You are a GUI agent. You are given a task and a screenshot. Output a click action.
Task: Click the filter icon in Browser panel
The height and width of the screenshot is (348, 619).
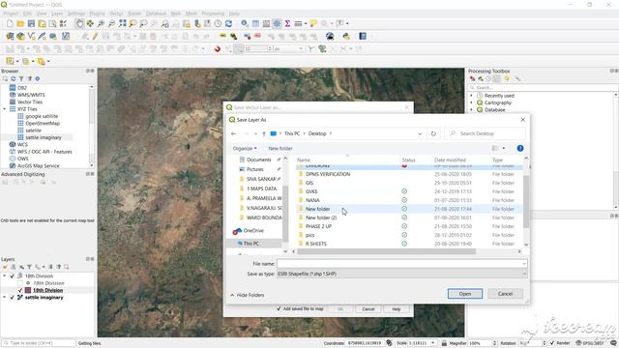pyautogui.click(x=21, y=79)
